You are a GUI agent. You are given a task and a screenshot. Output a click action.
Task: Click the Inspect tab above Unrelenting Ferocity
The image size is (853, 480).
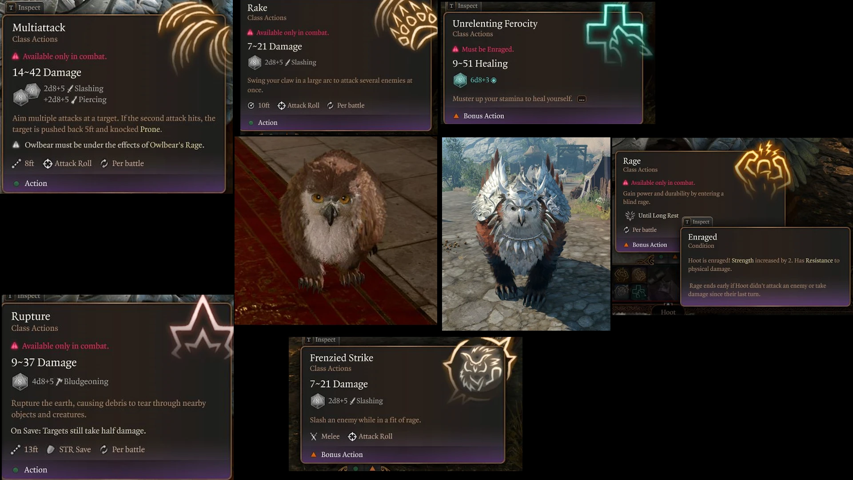coord(463,6)
